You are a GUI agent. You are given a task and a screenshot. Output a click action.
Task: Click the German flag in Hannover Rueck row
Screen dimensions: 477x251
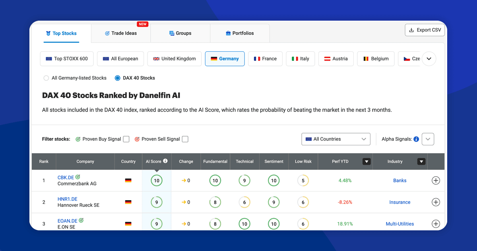click(x=128, y=202)
